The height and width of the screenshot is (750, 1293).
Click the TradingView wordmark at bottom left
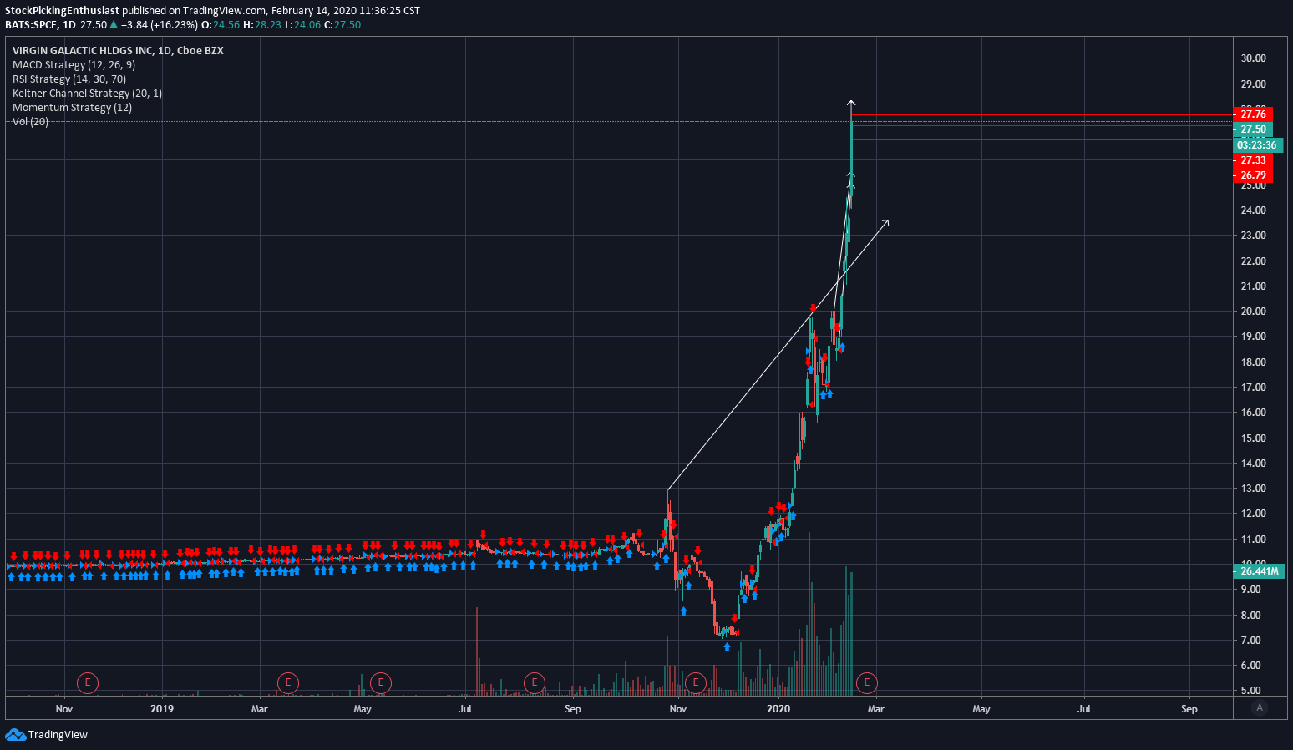point(58,735)
